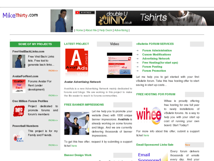The height and width of the screenshot is (161, 214).
Task: Open the Forum Administration link
Action: click(x=157, y=51)
